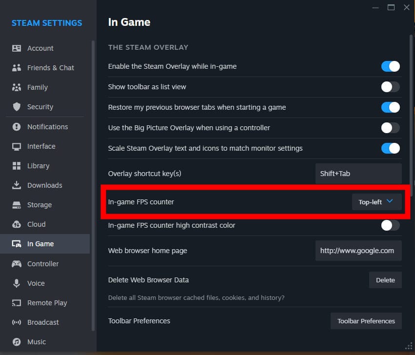
Task: Enable Show toolbar as list view
Action: point(391,87)
